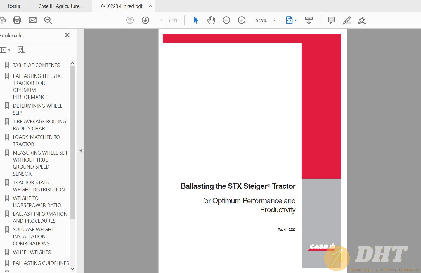421x273 pixels.
Task: Zoom in with plus icon
Action: click(242, 20)
